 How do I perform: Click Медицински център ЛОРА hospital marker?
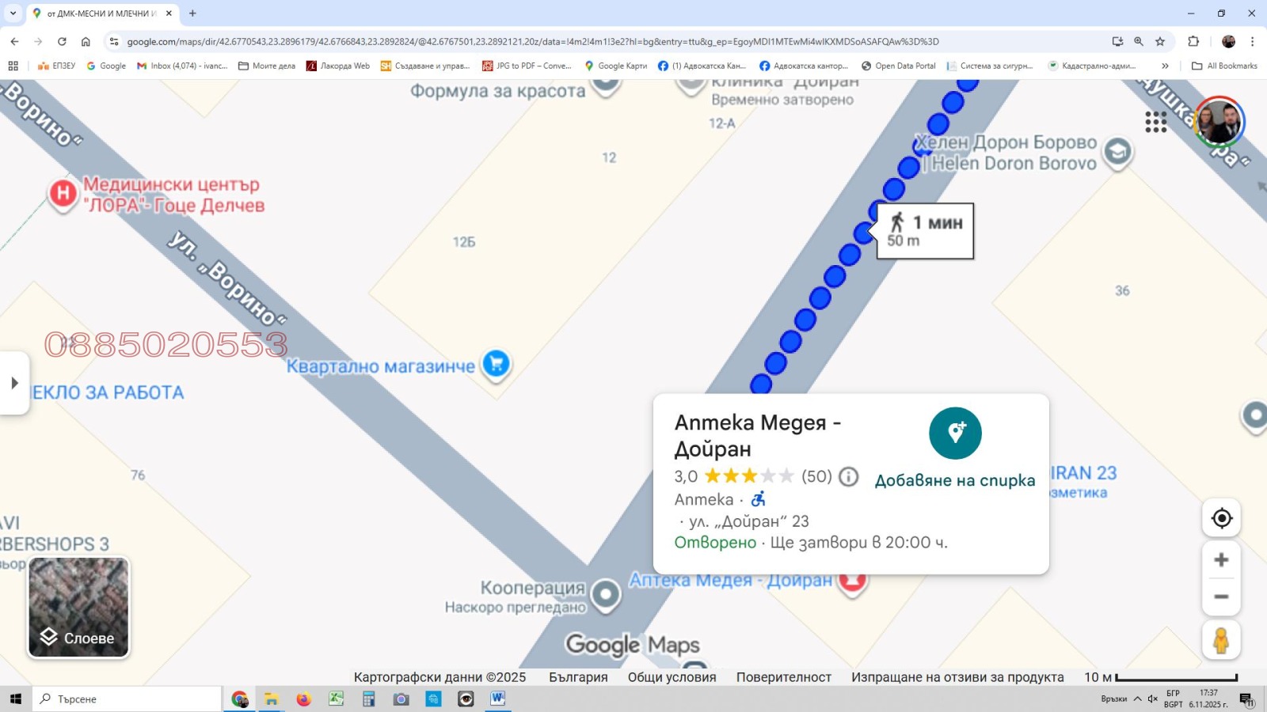[x=63, y=193]
